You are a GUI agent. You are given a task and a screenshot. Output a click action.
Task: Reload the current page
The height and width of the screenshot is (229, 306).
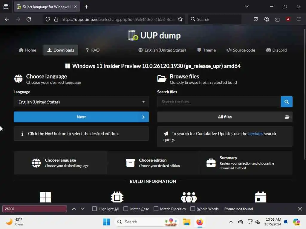click(29, 19)
